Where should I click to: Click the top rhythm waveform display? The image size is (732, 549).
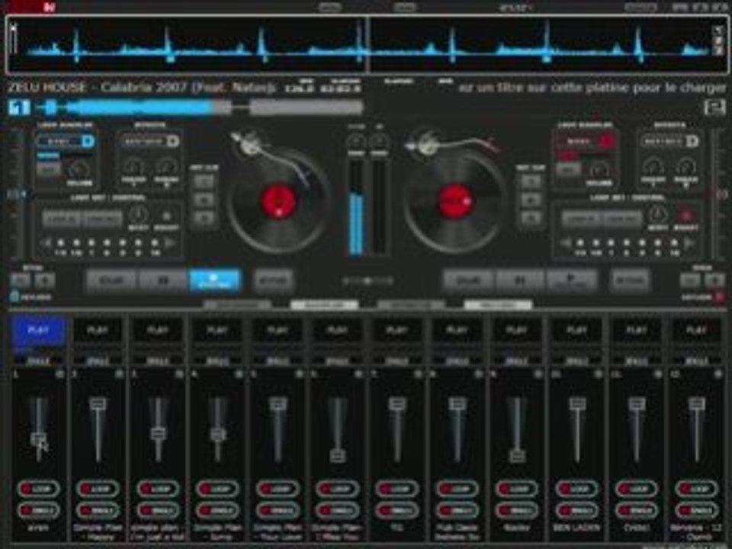(366, 44)
